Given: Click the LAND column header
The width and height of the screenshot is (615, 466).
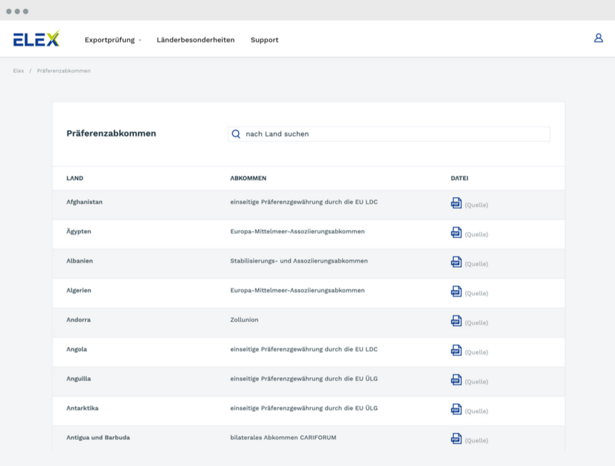Looking at the screenshot, I should (75, 178).
